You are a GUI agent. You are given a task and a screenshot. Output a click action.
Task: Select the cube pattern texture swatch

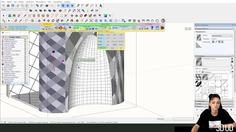[x=198, y=77]
